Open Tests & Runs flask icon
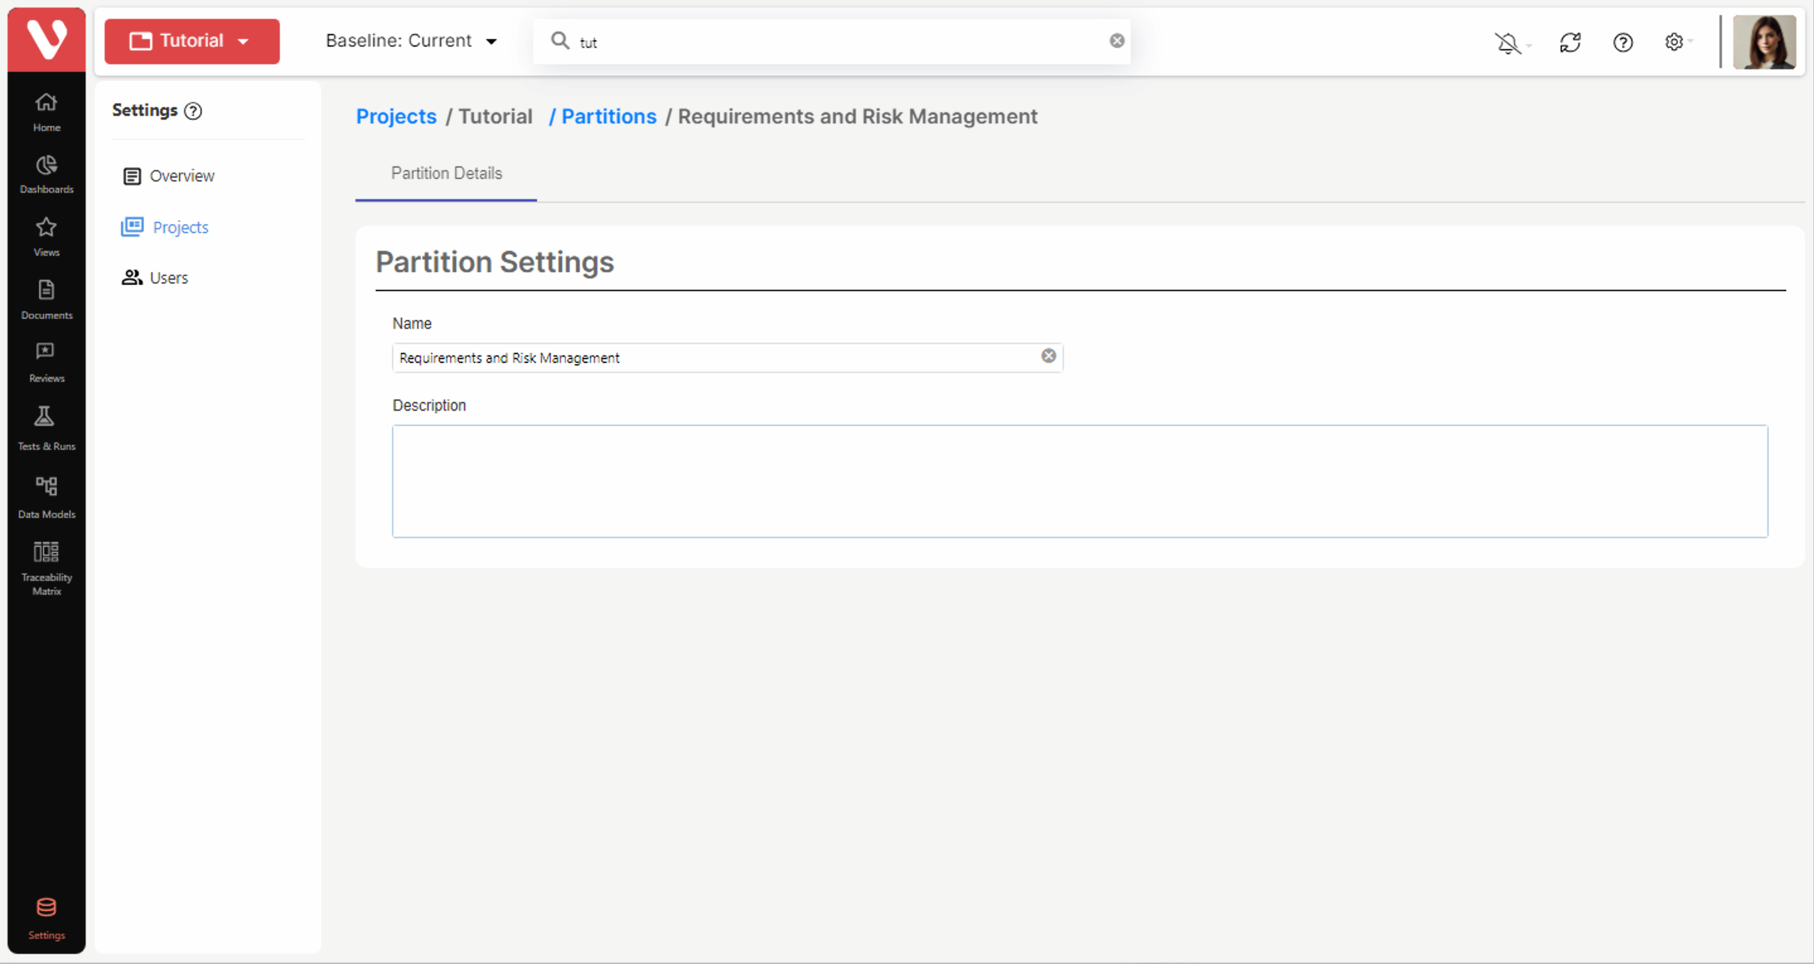 point(47,427)
